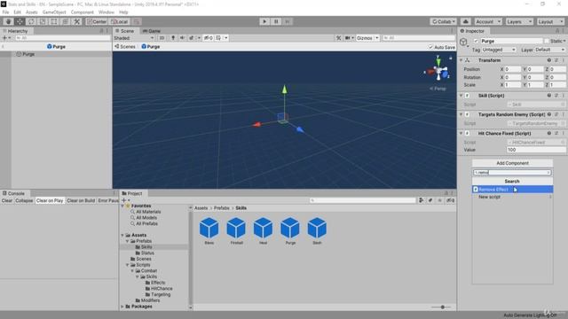Click the Add Component button
The width and height of the screenshot is (568, 319).
(x=512, y=163)
